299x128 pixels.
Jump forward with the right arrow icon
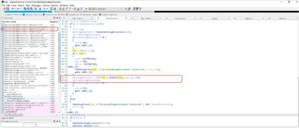18,9
